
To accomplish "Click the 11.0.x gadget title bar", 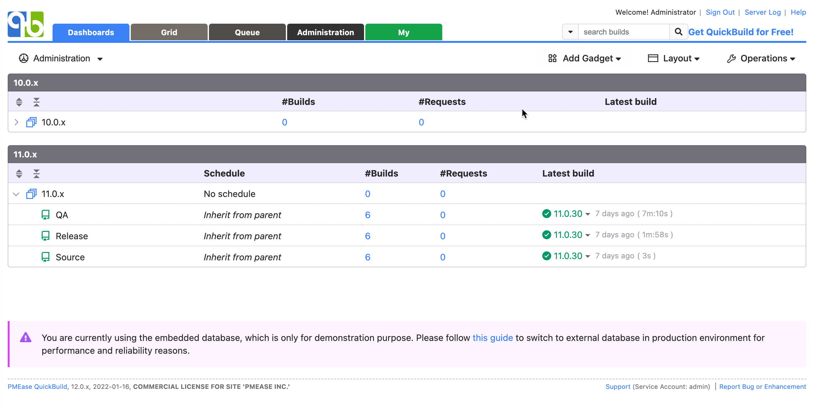I will (407, 154).
